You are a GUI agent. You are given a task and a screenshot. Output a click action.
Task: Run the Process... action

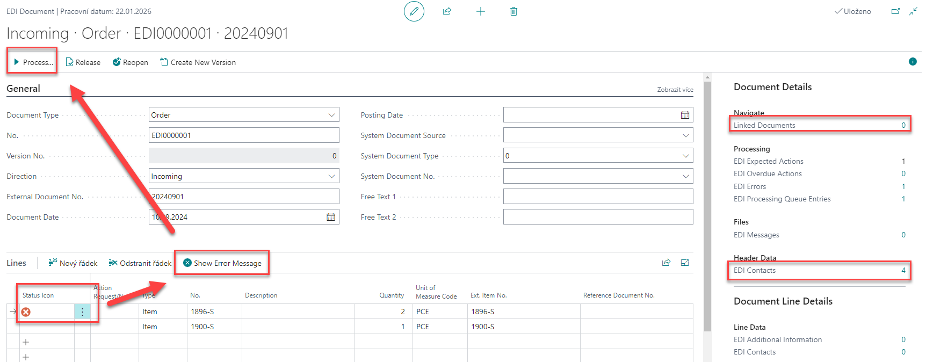point(33,62)
